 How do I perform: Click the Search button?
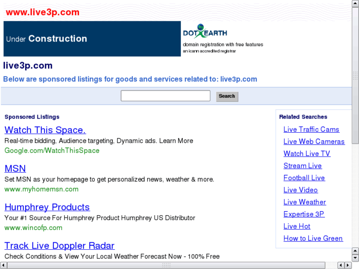227,96
